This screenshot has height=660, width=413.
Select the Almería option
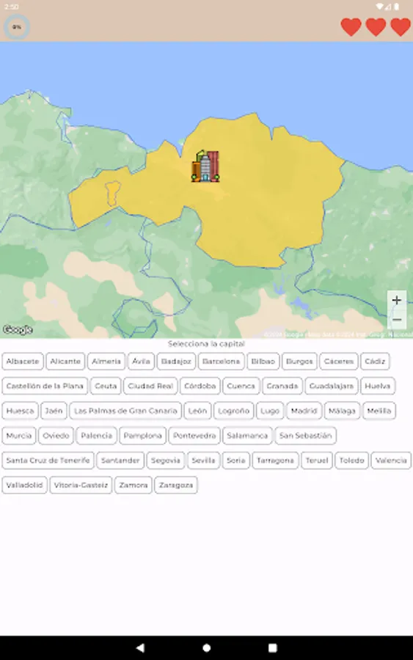coord(106,361)
